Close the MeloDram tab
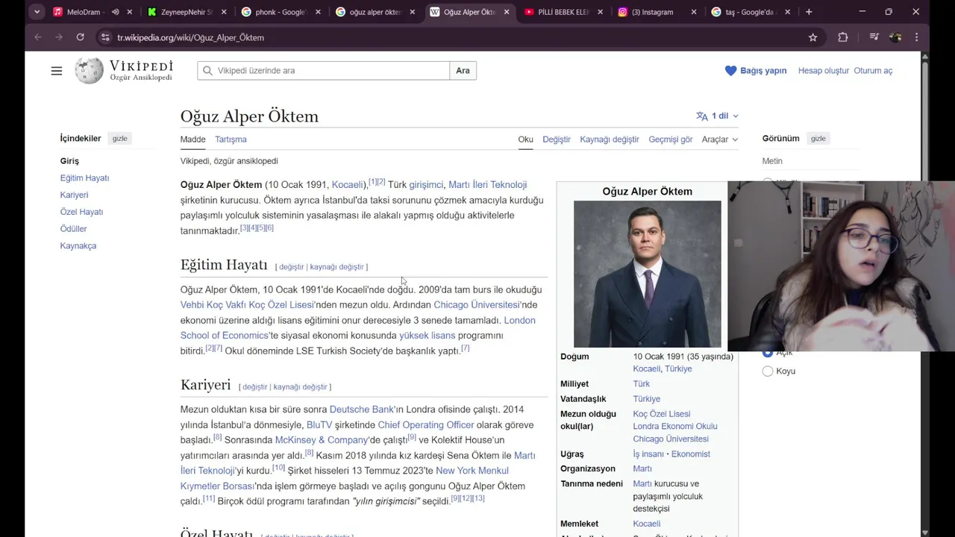Screen dimensions: 955x537 click(130, 12)
